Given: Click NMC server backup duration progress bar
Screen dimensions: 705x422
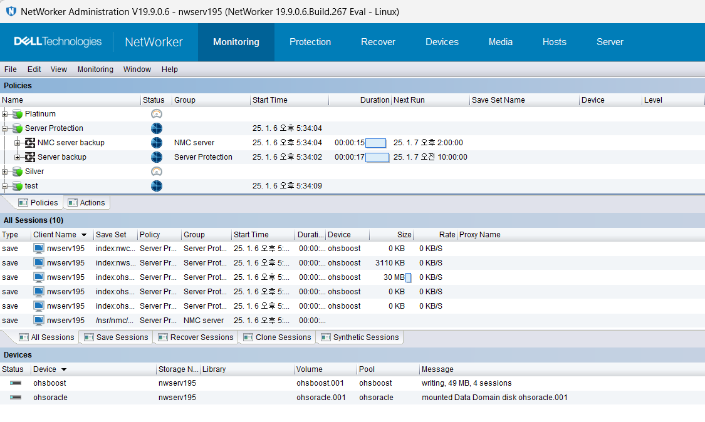Looking at the screenshot, I should click(x=376, y=143).
